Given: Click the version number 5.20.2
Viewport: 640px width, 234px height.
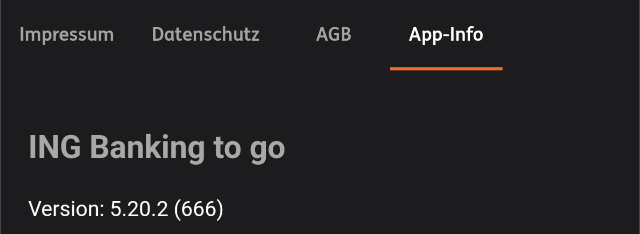Looking at the screenshot, I should [x=139, y=208].
